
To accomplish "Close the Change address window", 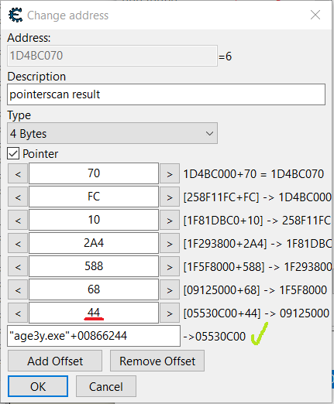I will pyautogui.click(x=315, y=15).
